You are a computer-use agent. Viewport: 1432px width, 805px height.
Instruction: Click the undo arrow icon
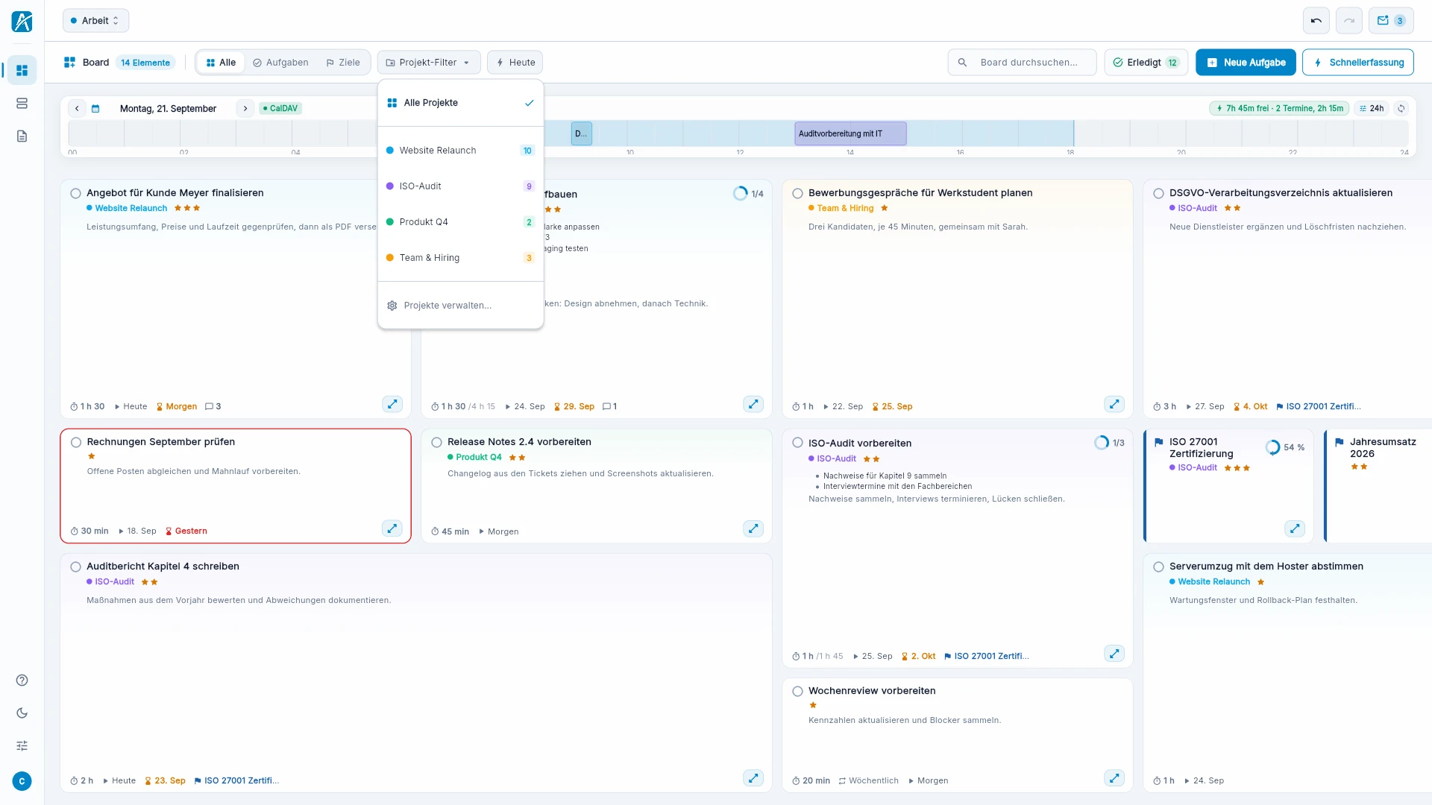pyautogui.click(x=1316, y=21)
